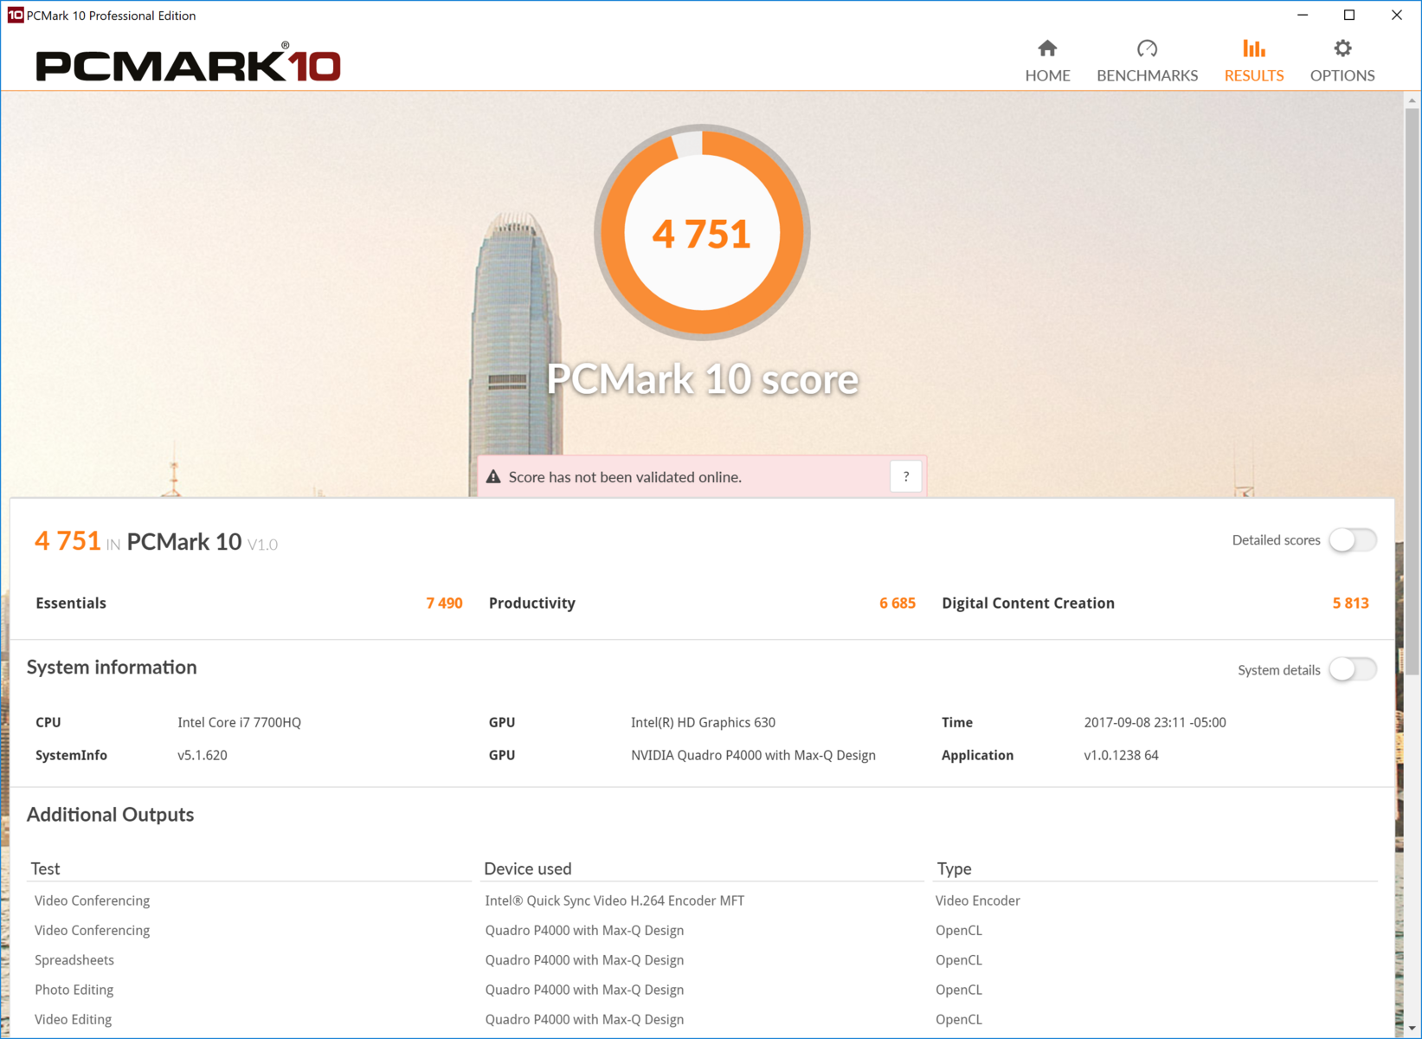The image size is (1422, 1039).
Task: Click the System information heading
Action: 112,668
